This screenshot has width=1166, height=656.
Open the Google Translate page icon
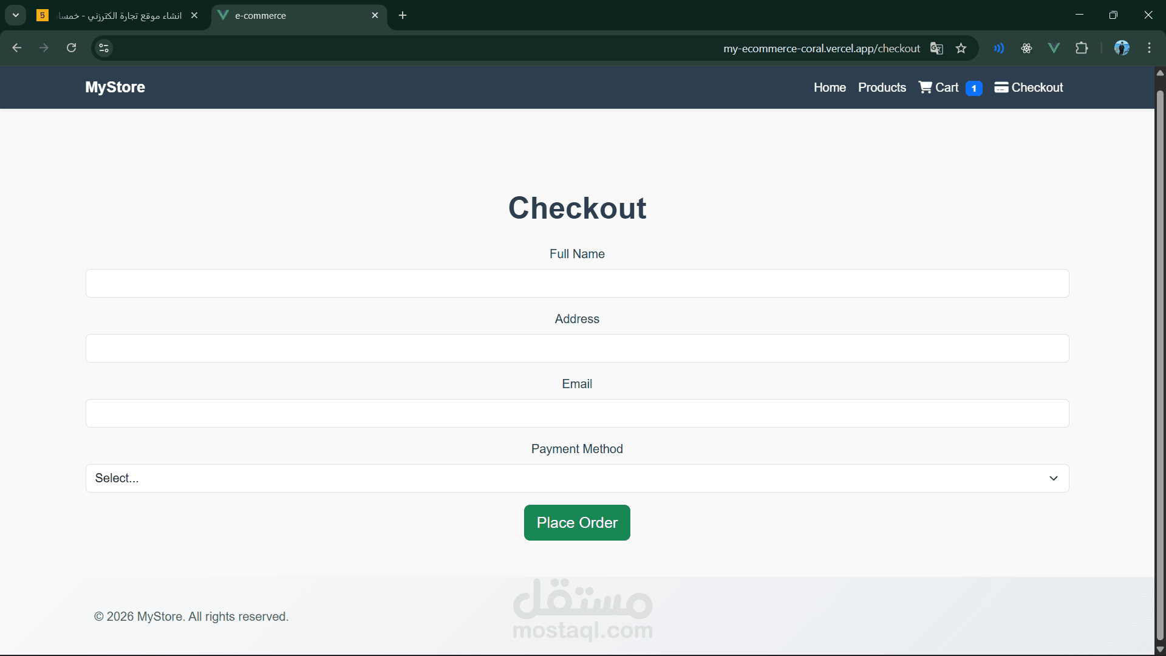tap(936, 49)
